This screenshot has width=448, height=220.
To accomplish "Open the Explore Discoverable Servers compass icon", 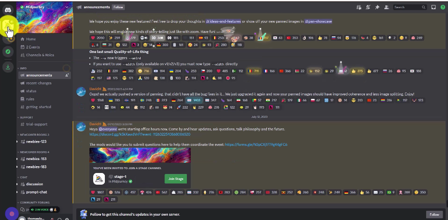I will (8, 52).
